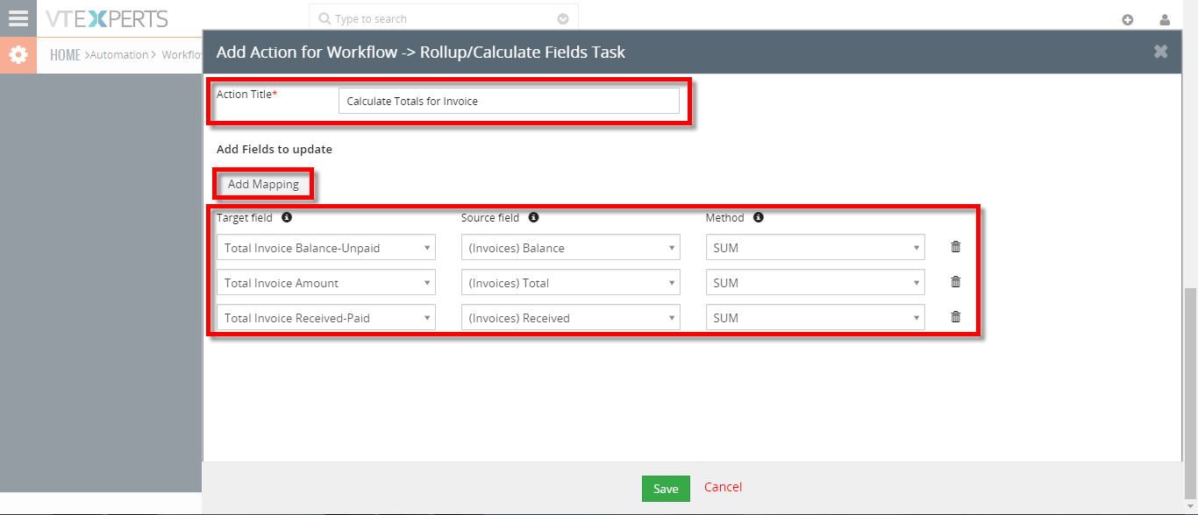Click the Add Fields to update heading
The height and width of the screenshot is (515, 1198).
pyautogui.click(x=275, y=149)
